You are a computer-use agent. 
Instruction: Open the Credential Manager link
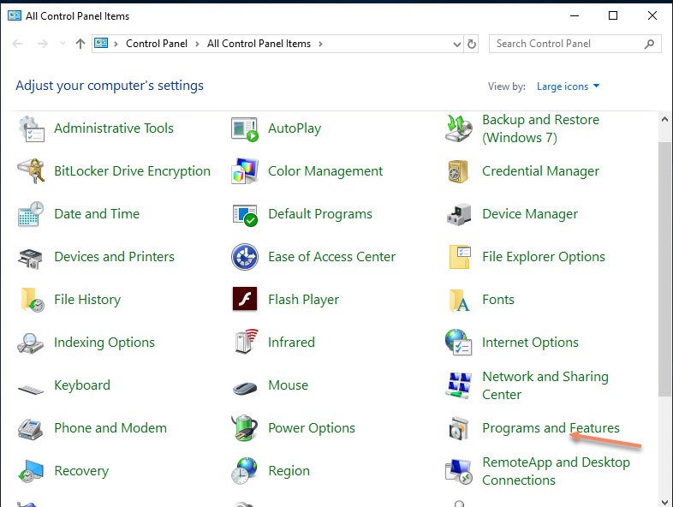point(540,171)
